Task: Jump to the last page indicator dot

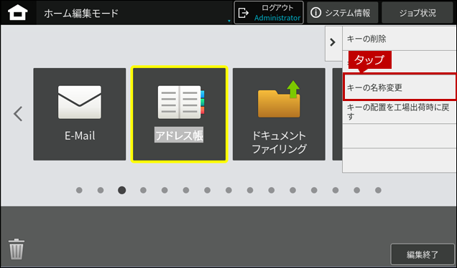Action: pos(378,190)
